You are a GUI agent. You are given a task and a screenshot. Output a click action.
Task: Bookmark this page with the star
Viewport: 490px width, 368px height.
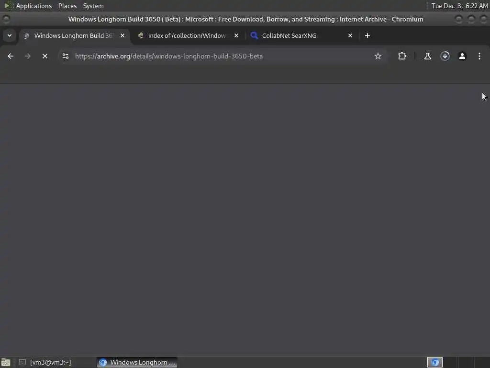(378, 56)
